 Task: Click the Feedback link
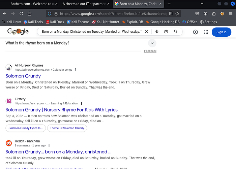pyautogui.click(x=150, y=51)
